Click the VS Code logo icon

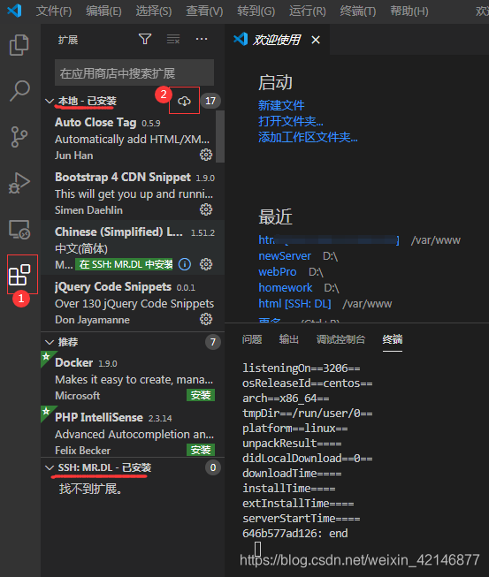click(15, 11)
